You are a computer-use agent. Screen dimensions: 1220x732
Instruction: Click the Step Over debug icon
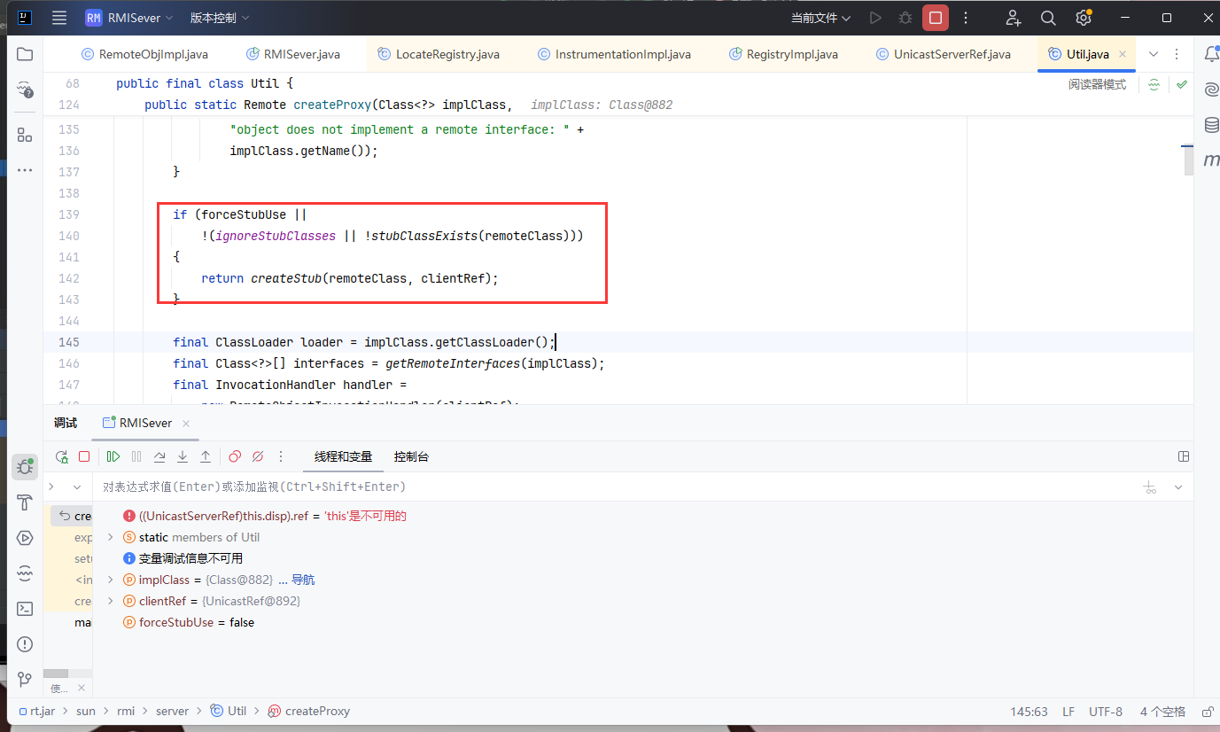[x=159, y=456]
